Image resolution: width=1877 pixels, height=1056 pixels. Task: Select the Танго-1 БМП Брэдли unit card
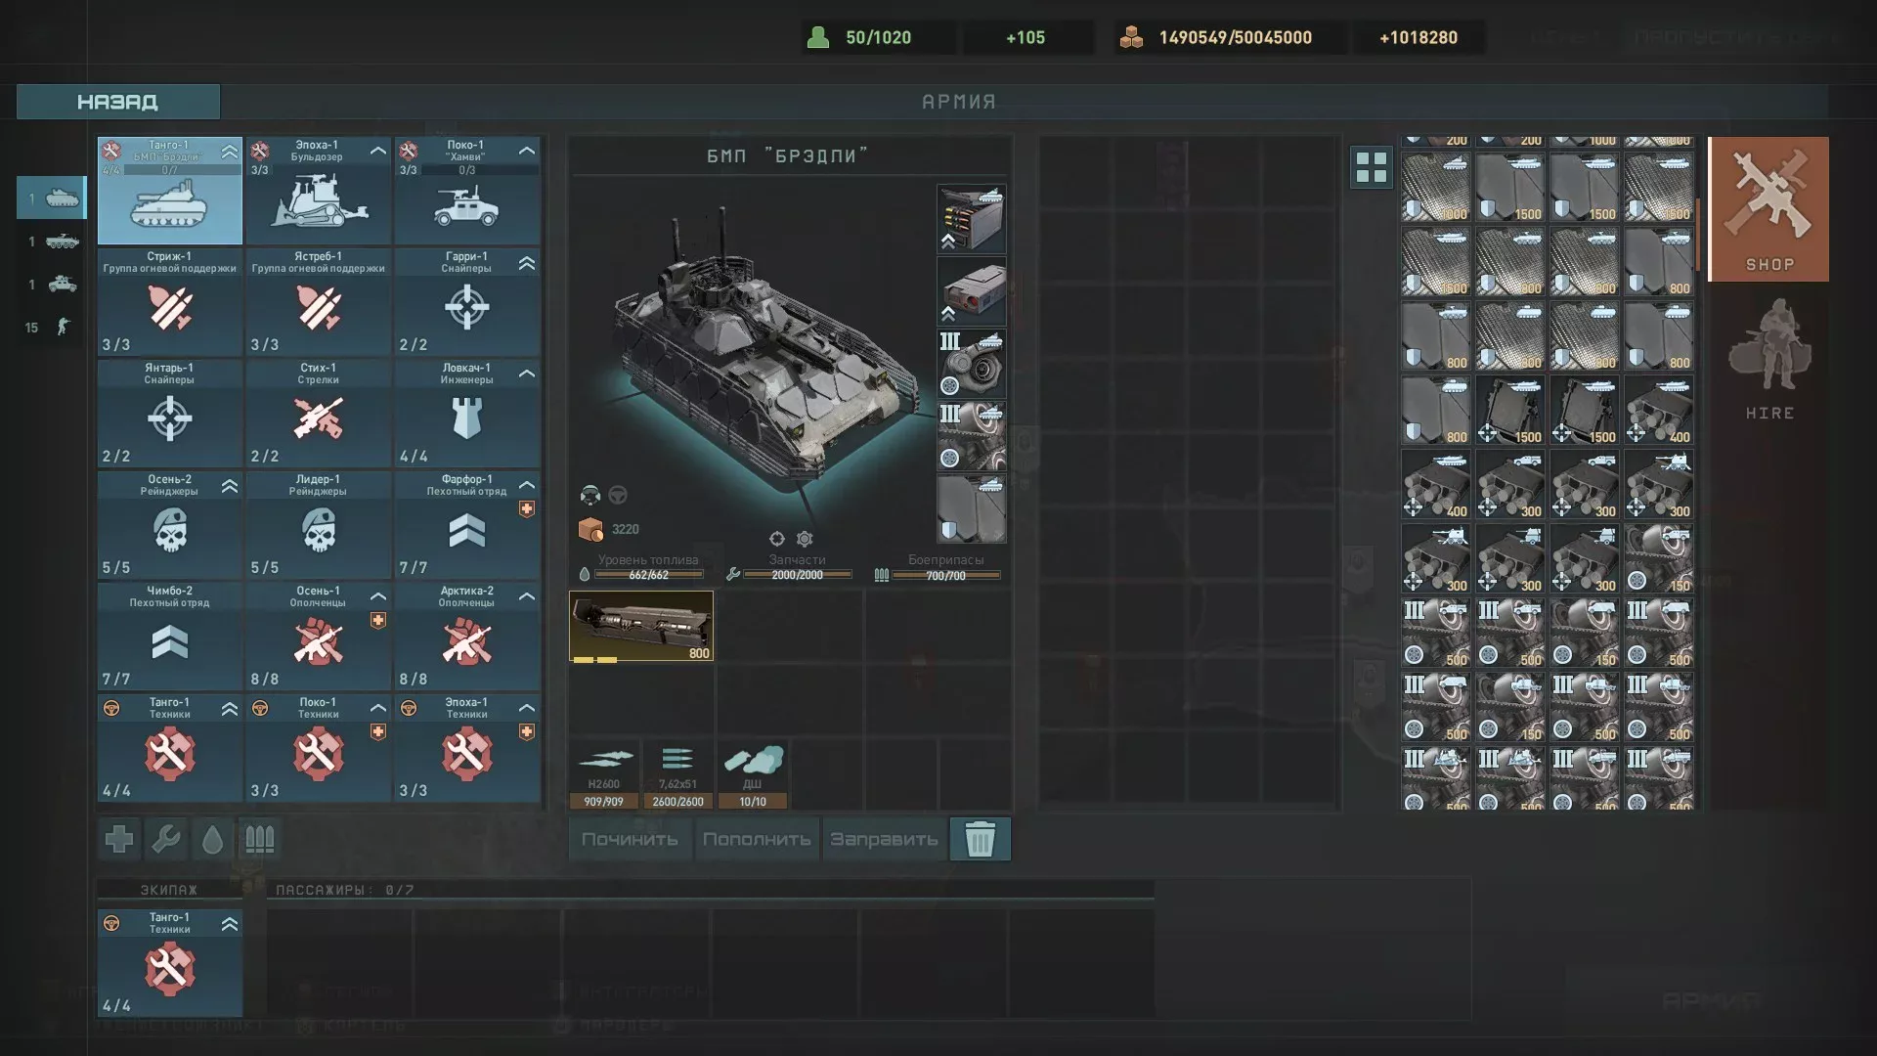pyautogui.click(x=170, y=191)
